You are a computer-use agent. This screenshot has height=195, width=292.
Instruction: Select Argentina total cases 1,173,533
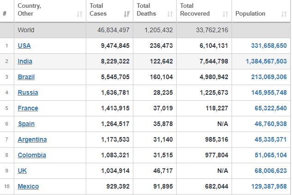(x=115, y=139)
